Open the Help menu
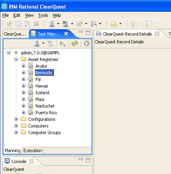 (57, 15)
